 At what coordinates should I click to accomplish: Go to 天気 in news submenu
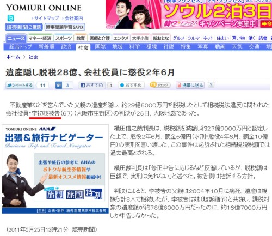[237, 47]
